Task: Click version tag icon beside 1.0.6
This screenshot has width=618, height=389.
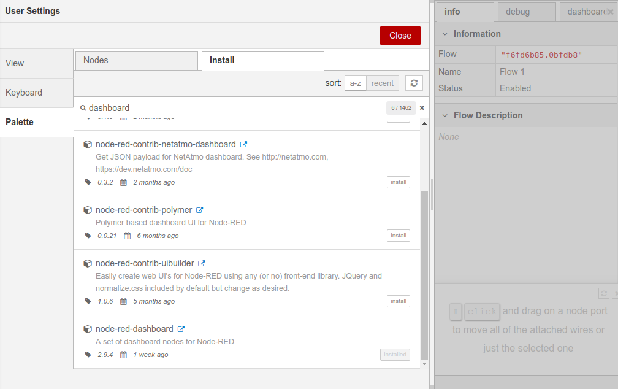Action: click(x=88, y=301)
